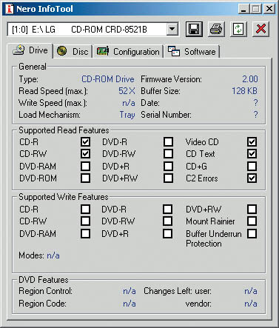Toggle the DVD+R write feature checkbox
This screenshot has width=279, height=328.
click(x=168, y=233)
